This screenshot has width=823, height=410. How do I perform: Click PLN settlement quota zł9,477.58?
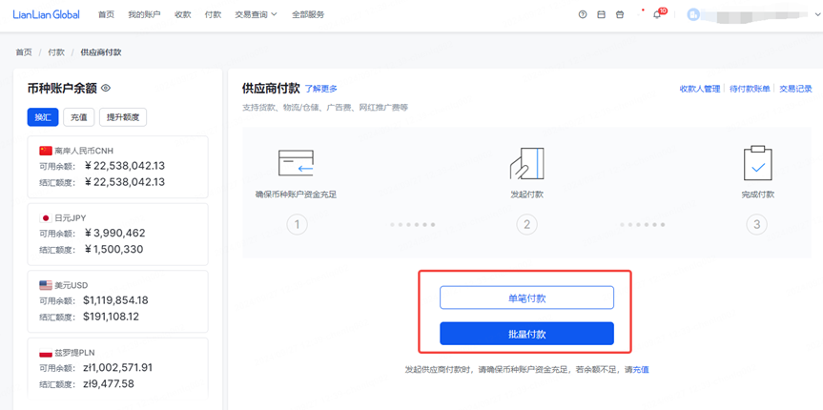109,383
